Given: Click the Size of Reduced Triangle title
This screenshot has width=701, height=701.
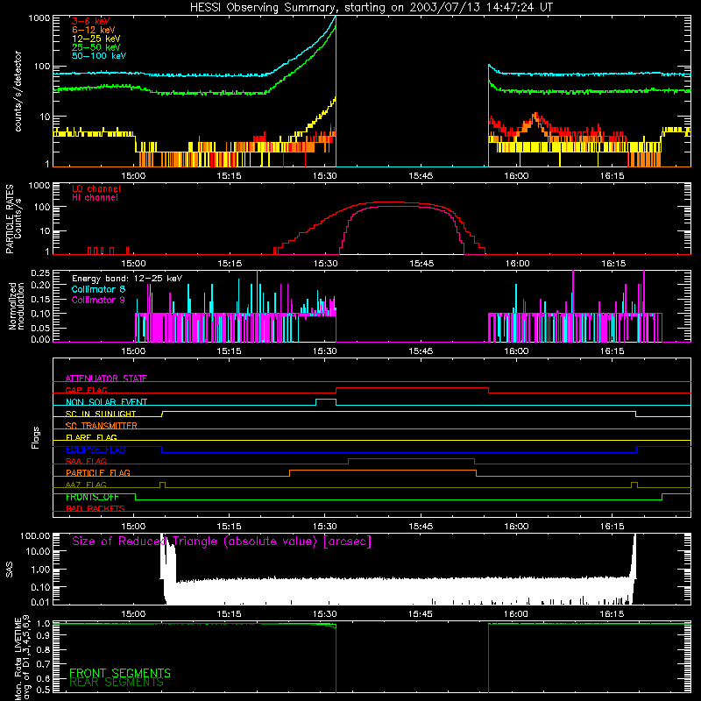Looking at the screenshot, I should tap(222, 542).
